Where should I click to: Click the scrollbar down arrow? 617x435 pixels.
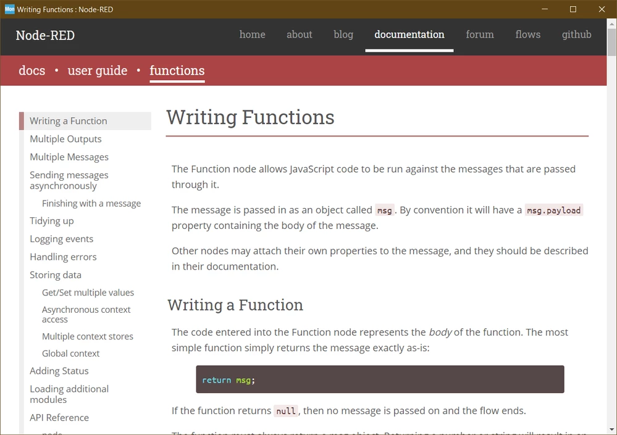[x=612, y=430]
